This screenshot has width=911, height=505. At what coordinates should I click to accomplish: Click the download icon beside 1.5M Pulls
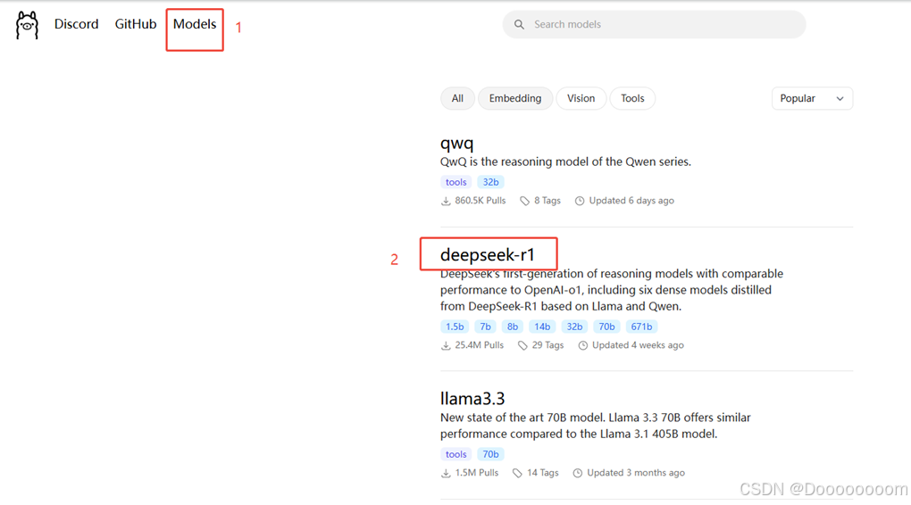pyautogui.click(x=446, y=473)
